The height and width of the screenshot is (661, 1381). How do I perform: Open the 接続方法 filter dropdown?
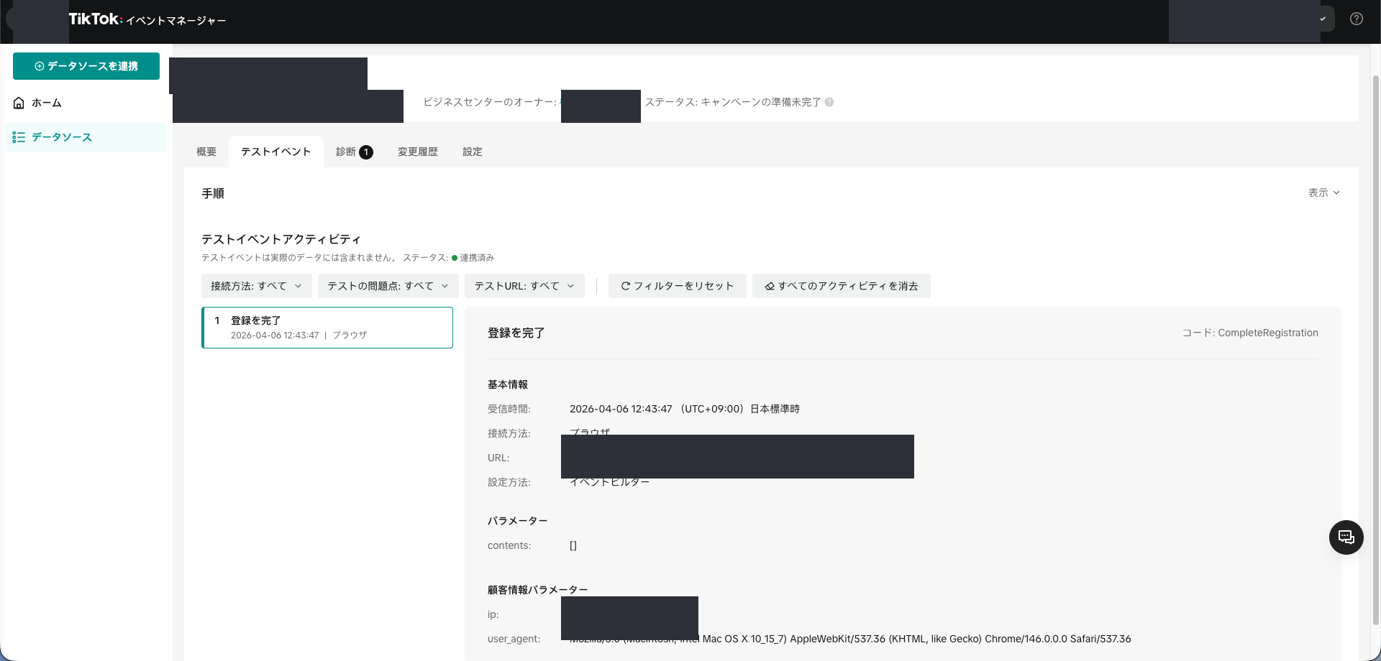[x=255, y=285]
